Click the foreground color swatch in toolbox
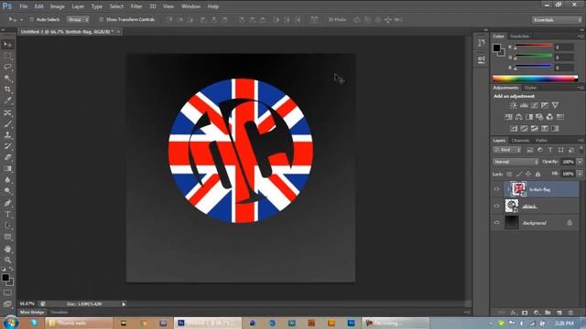The image size is (586, 329). tap(5, 278)
